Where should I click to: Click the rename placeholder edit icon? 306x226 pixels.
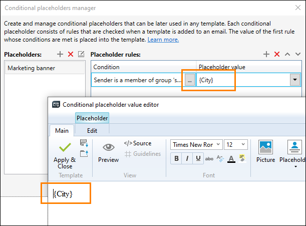point(81,54)
